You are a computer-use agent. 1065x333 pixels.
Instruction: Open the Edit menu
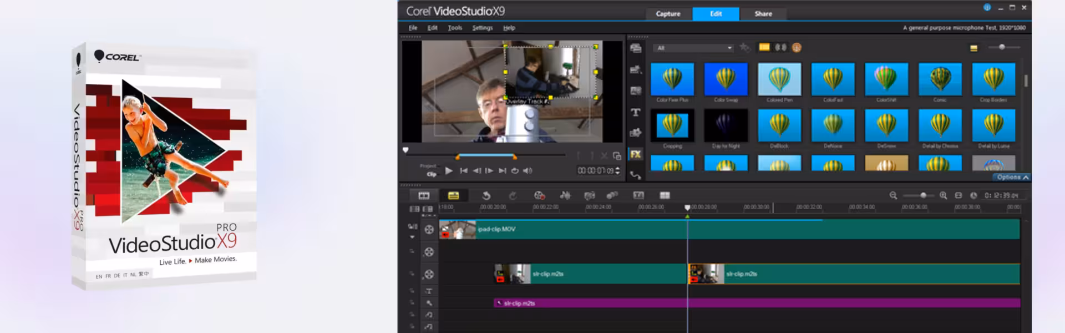tap(433, 28)
